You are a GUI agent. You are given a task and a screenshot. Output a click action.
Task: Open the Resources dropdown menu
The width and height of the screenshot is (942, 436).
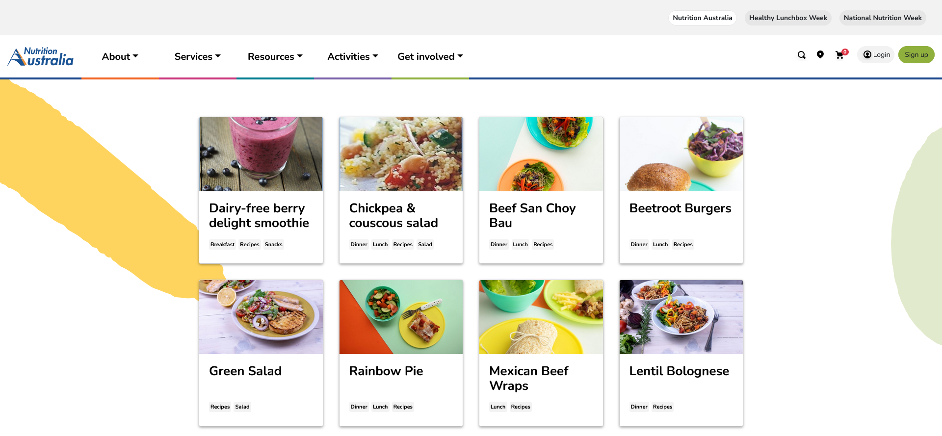[x=275, y=56]
